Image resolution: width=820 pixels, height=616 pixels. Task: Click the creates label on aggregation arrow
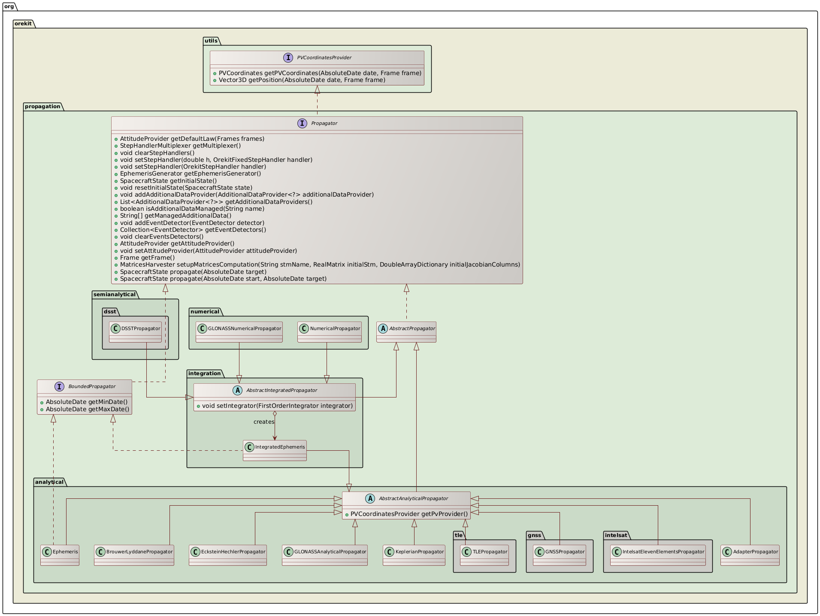click(263, 422)
